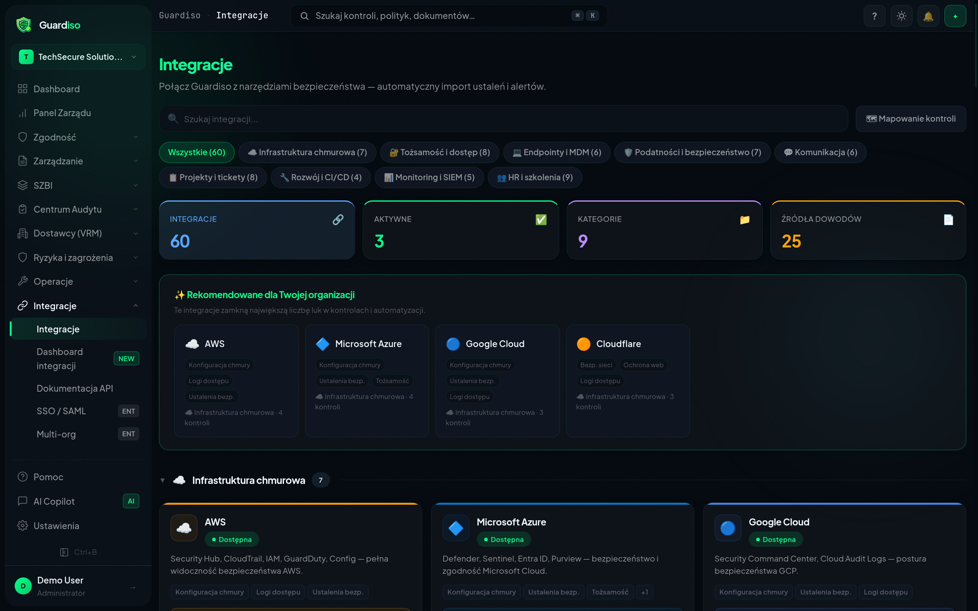The width and height of the screenshot is (978, 611).
Task: Collapse the Infrastruktura chmurowa section triangle
Action: (163, 481)
